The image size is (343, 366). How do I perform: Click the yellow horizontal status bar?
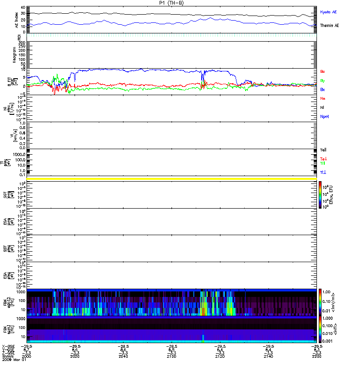click(171, 178)
